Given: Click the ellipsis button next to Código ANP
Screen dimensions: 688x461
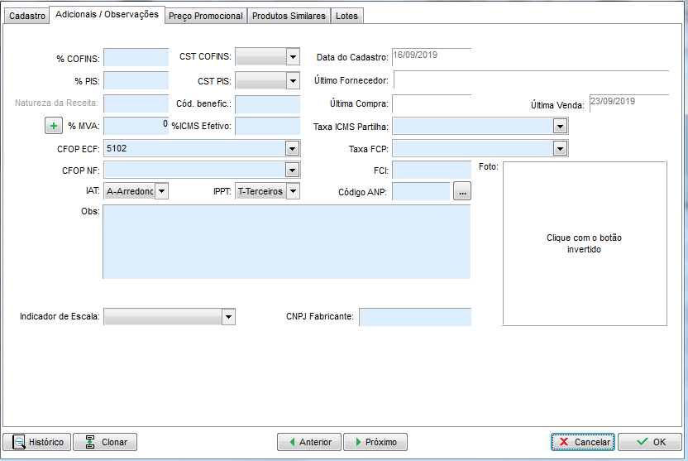Looking at the screenshot, I should click(461, 191).
